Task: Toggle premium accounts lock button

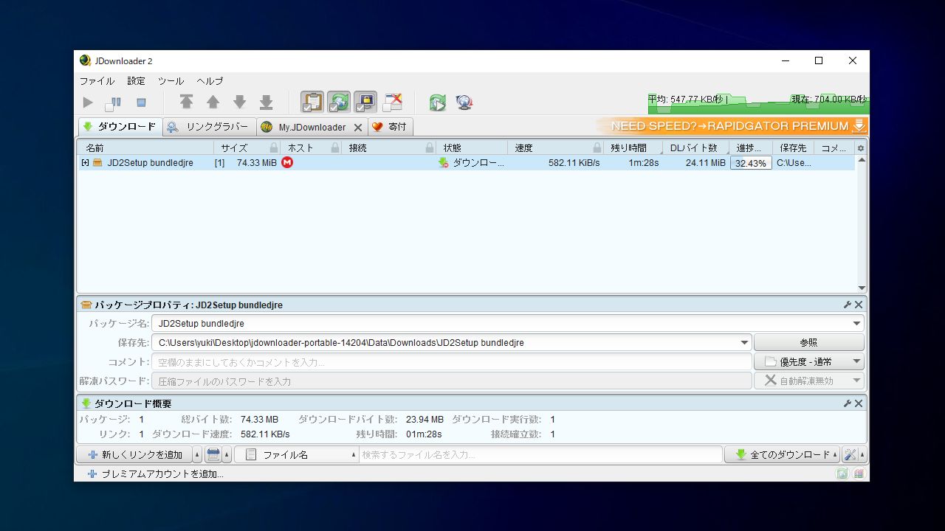Action: pos(365,103)
